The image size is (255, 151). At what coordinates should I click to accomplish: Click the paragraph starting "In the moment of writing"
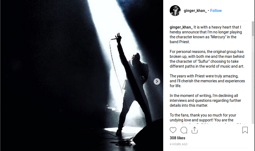205,100
